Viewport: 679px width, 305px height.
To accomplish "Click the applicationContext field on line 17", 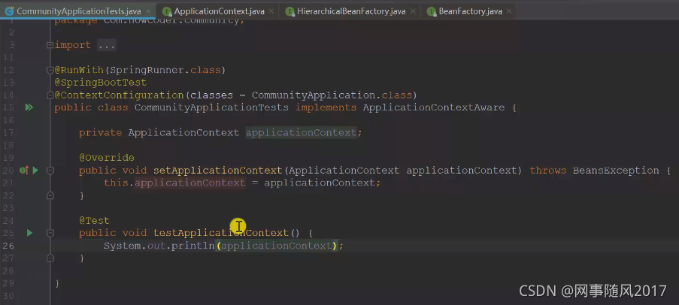I will click(x=301, y=132).
